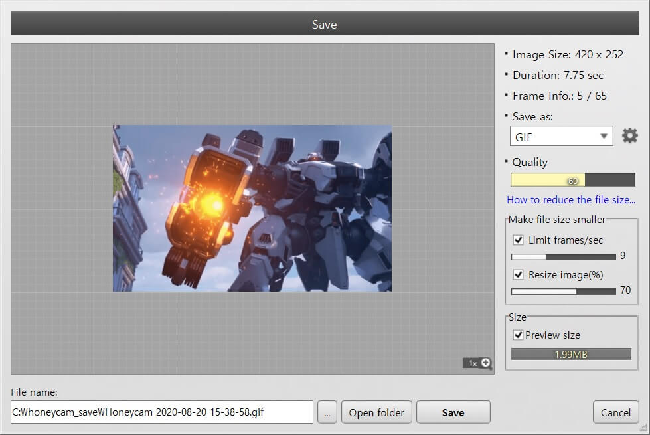Disable the Limit frames/sec checkbox
The width and height of the screenshot is (650, 435).
(x=518, y=240)
